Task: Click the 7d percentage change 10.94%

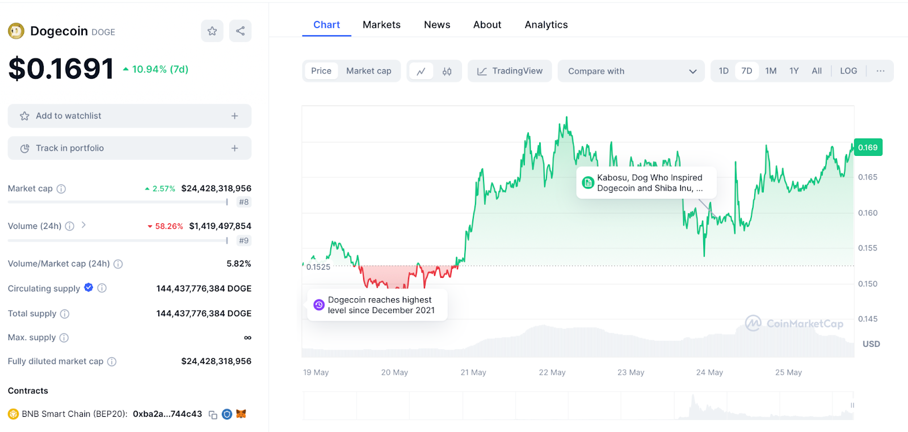Action: click(155, 69)
